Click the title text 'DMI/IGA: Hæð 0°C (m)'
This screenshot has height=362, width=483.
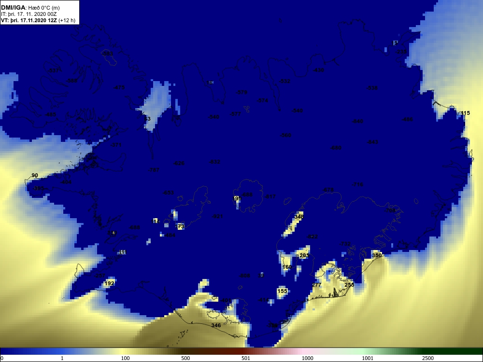point(30,8)
